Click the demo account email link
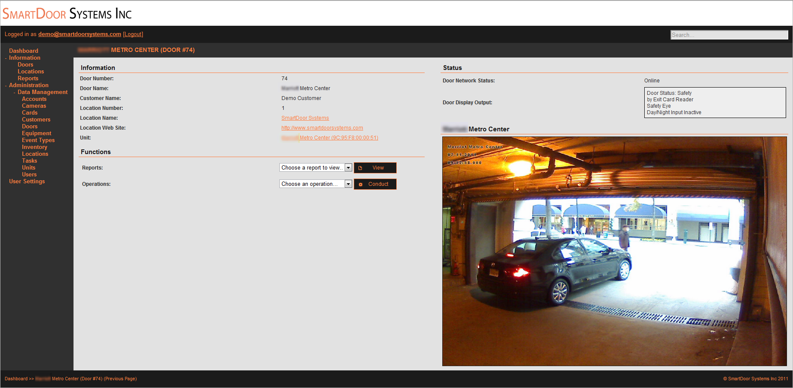793x388 pixels. [80, 34]
